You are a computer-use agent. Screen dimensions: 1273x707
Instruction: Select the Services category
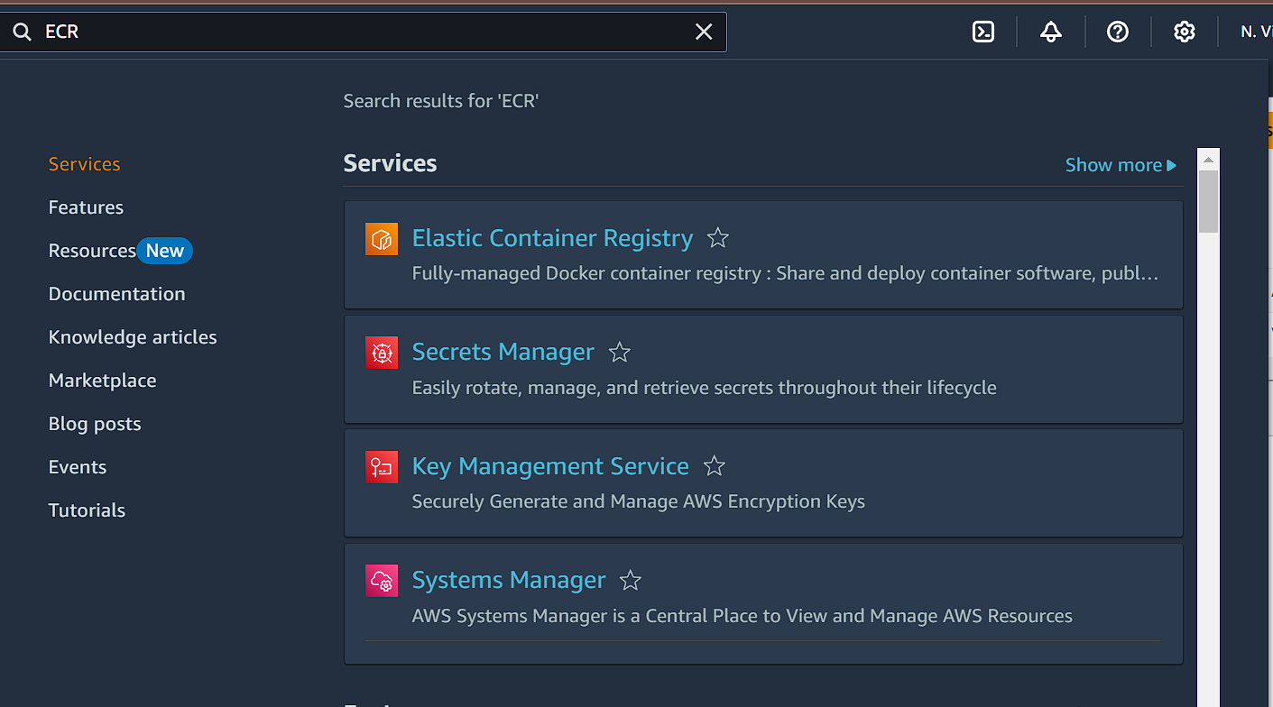[85, 164]
